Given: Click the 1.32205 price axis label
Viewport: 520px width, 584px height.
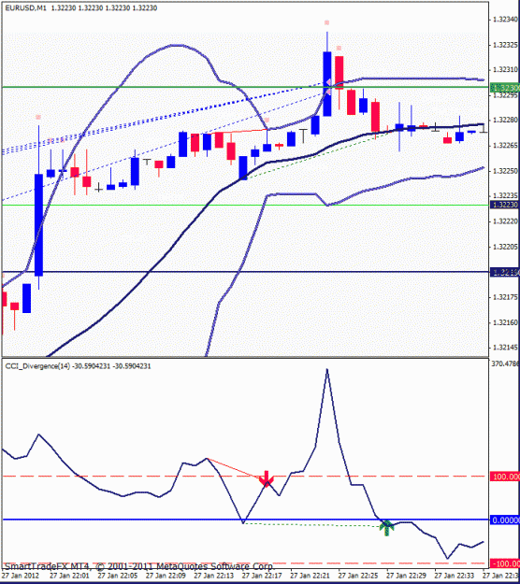Looking at the screenshot, I should pos(505,247).
